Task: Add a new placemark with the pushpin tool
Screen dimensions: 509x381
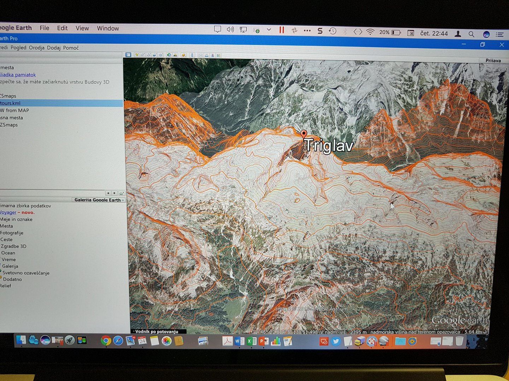Action: click(x=136, y=55)
